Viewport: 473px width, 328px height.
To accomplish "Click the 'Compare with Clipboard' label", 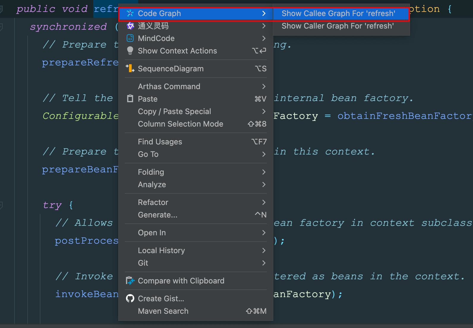I will pos(181,281).
